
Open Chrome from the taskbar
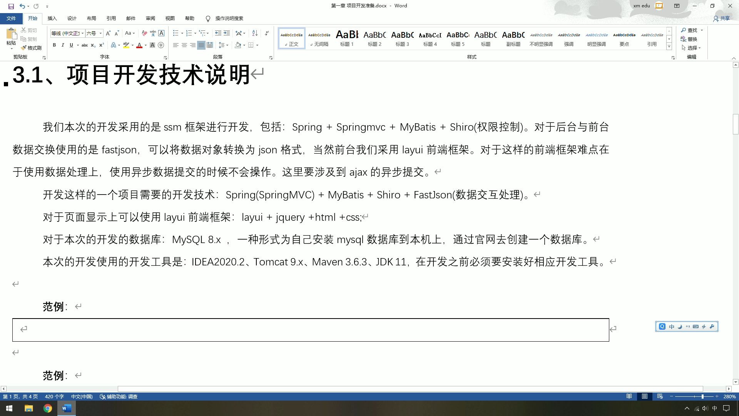(47, 408)
